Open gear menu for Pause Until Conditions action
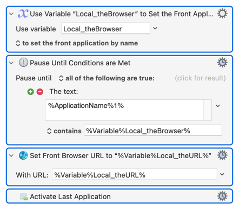Viewport: 239px width, 211px height. coord(222,63)
